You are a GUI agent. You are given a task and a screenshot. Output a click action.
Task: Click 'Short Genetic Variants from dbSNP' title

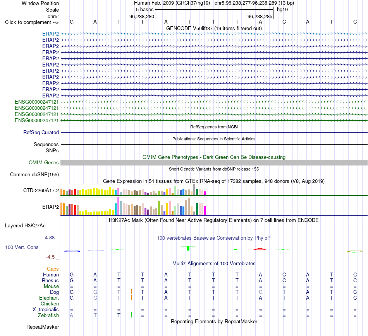point(214,169)
